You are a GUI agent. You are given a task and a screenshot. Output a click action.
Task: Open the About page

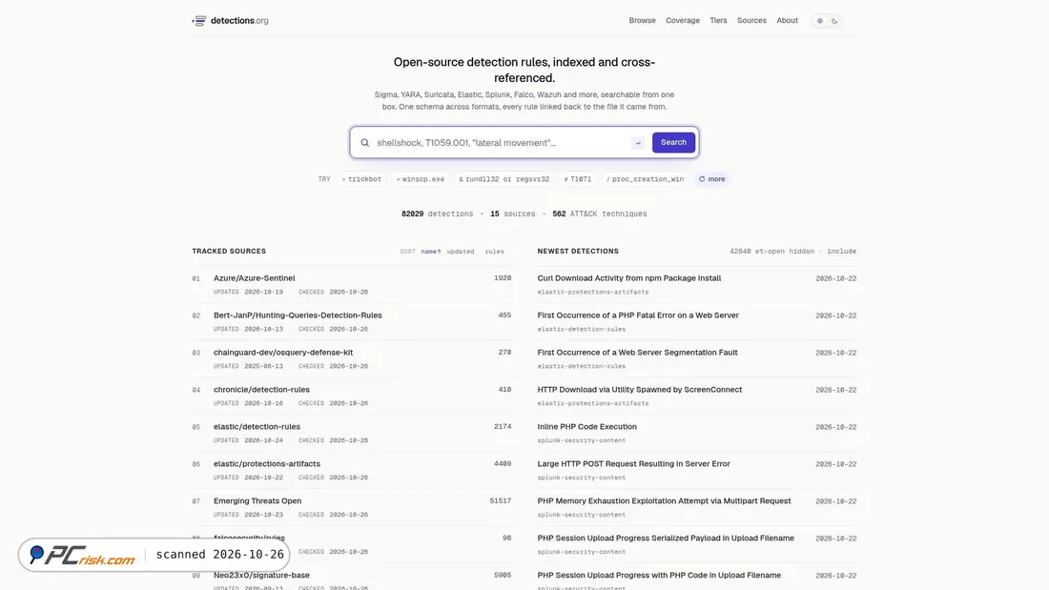tap(788, 21)
